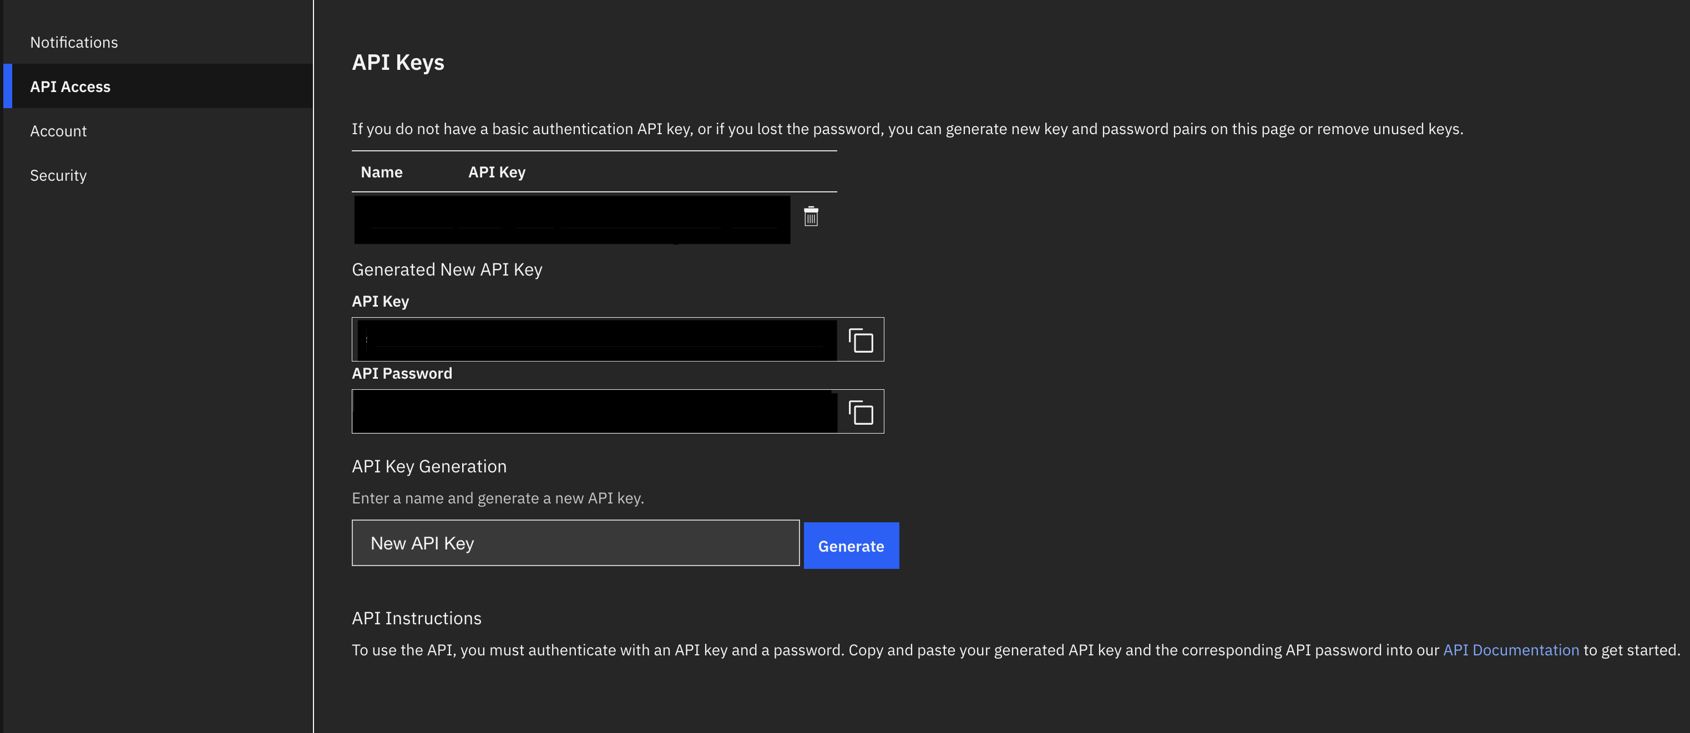This screenshot has width=1690, height=733.
Task: Open the Security settings
Action: point(58,175)
